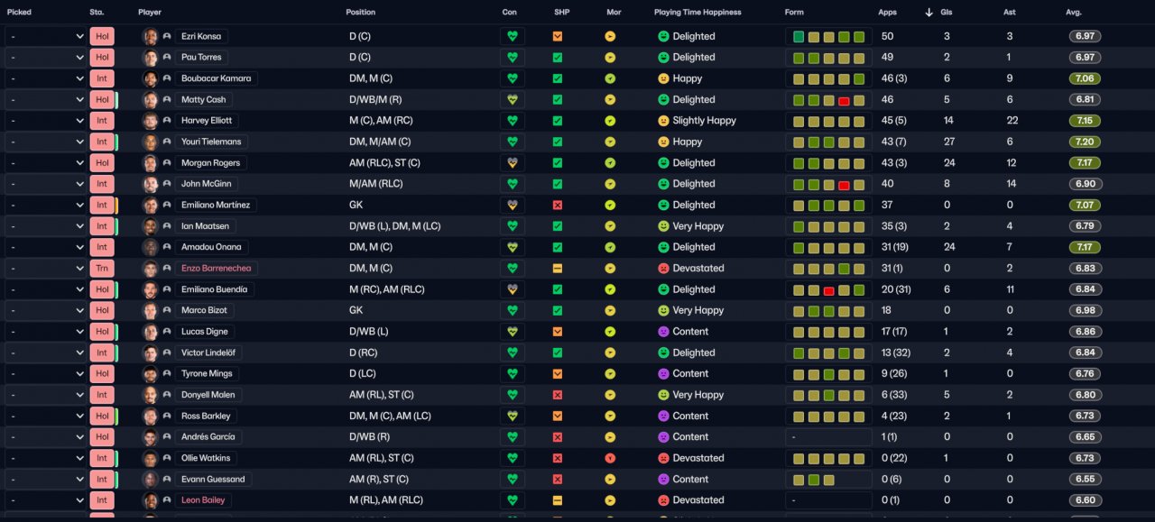Sort the table by the Apps column

887,13
